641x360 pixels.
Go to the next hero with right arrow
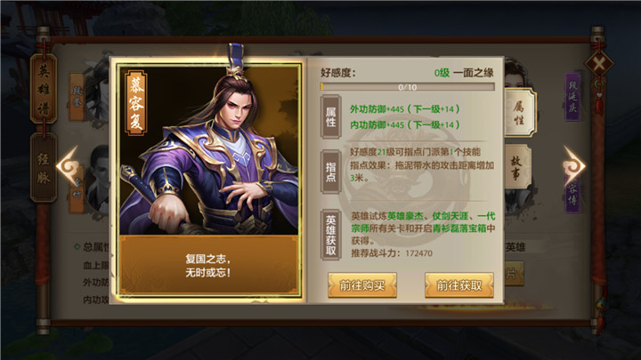click(574, 165)
